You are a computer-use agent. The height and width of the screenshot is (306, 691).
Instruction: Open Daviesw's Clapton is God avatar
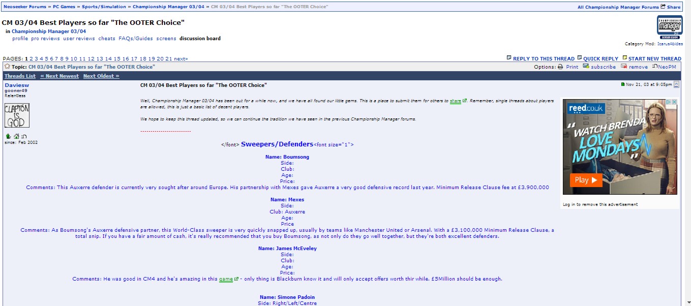click(x=17, y=115)
